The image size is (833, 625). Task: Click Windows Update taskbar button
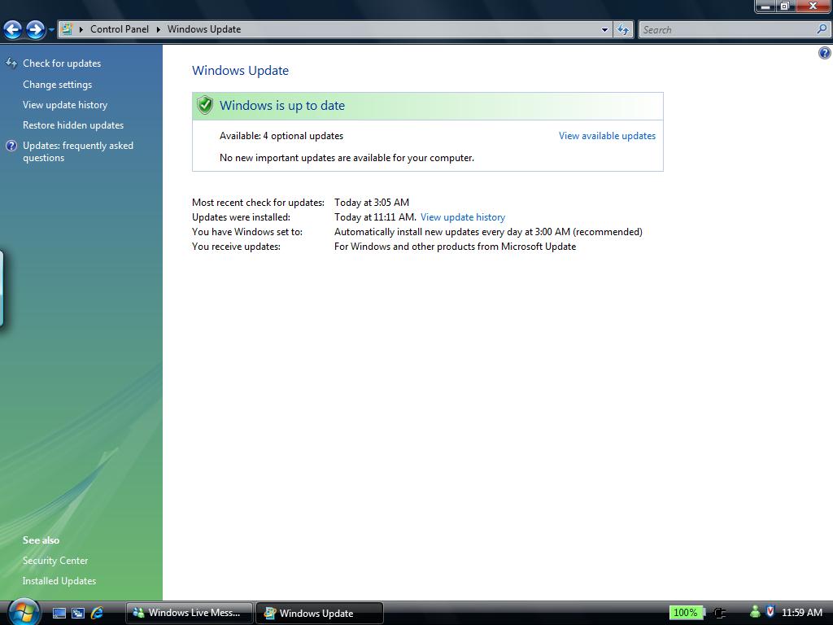[319, 613]
